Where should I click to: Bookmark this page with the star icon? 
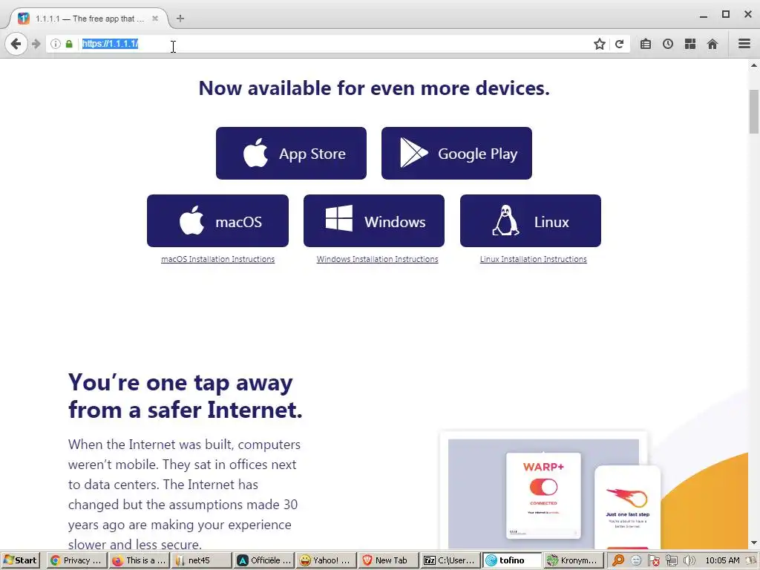pyautogui.click(x=600, y=44)
